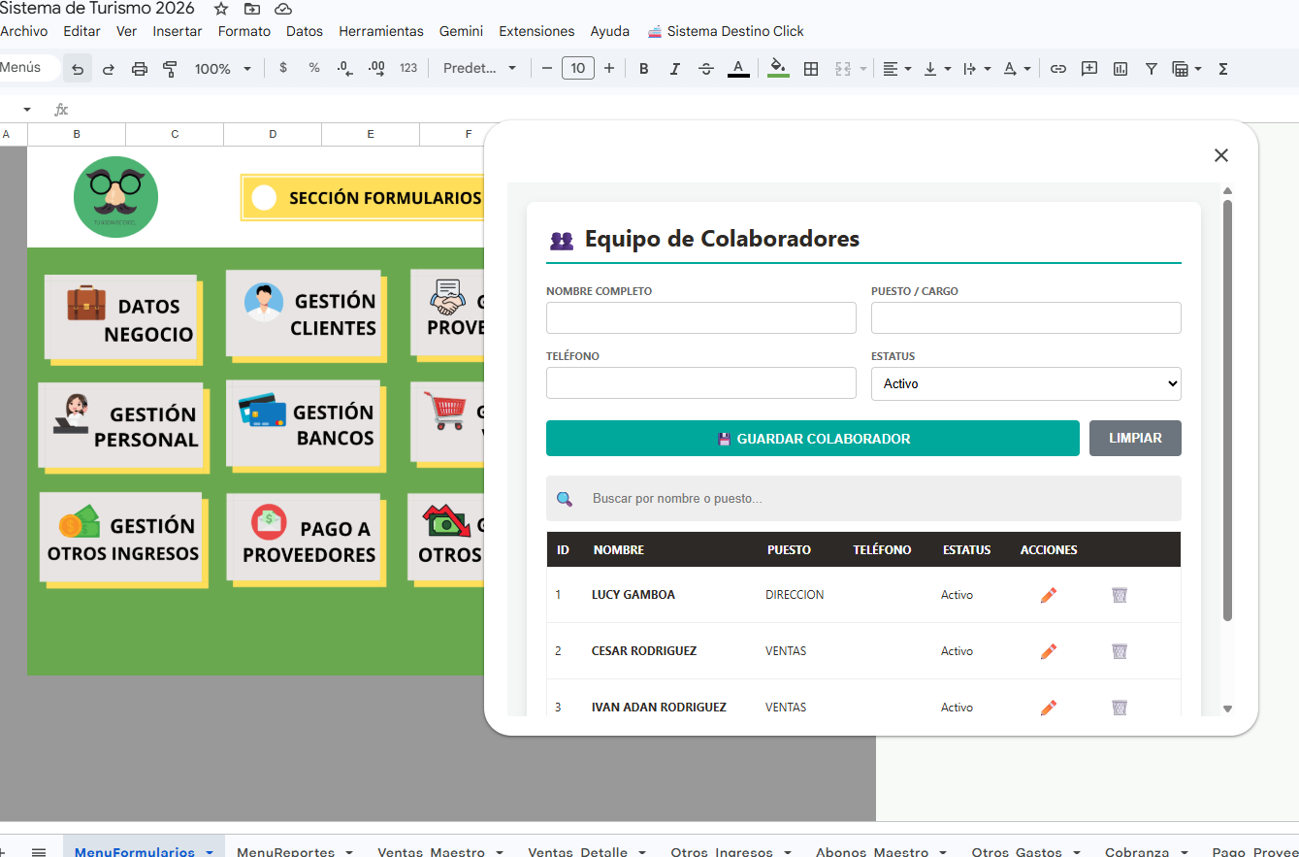Open the functions sigma icon
This screenshot has height=857, width=1299.
(1223, 69)
